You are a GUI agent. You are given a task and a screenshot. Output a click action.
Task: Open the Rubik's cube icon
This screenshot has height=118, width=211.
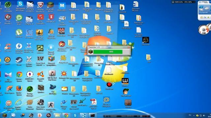(x=51, y=58)
